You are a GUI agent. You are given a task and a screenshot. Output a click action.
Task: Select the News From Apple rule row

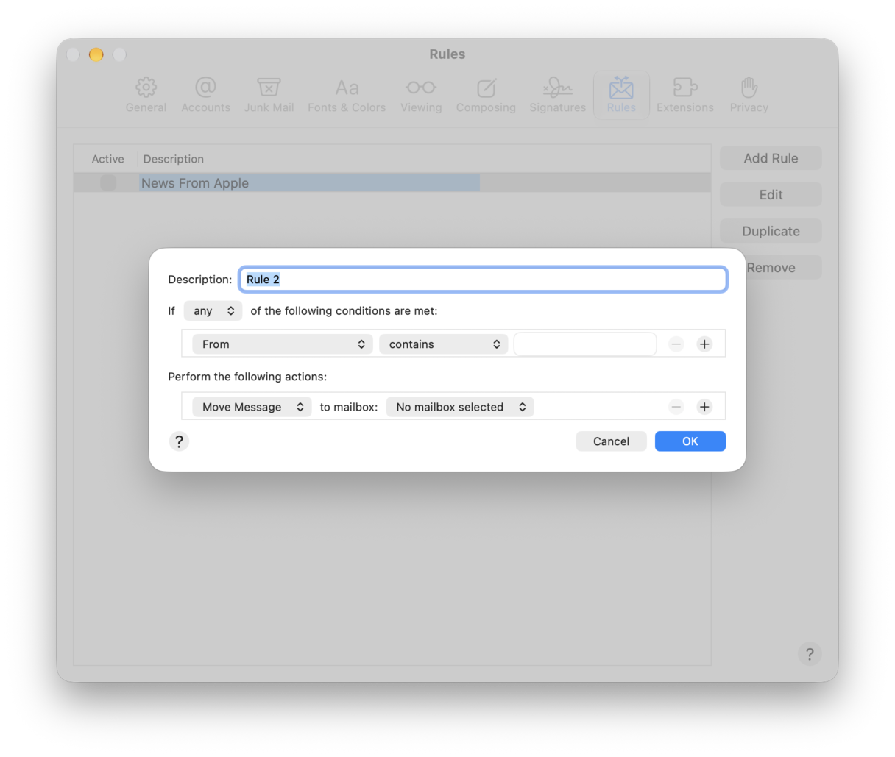(392, 183)
